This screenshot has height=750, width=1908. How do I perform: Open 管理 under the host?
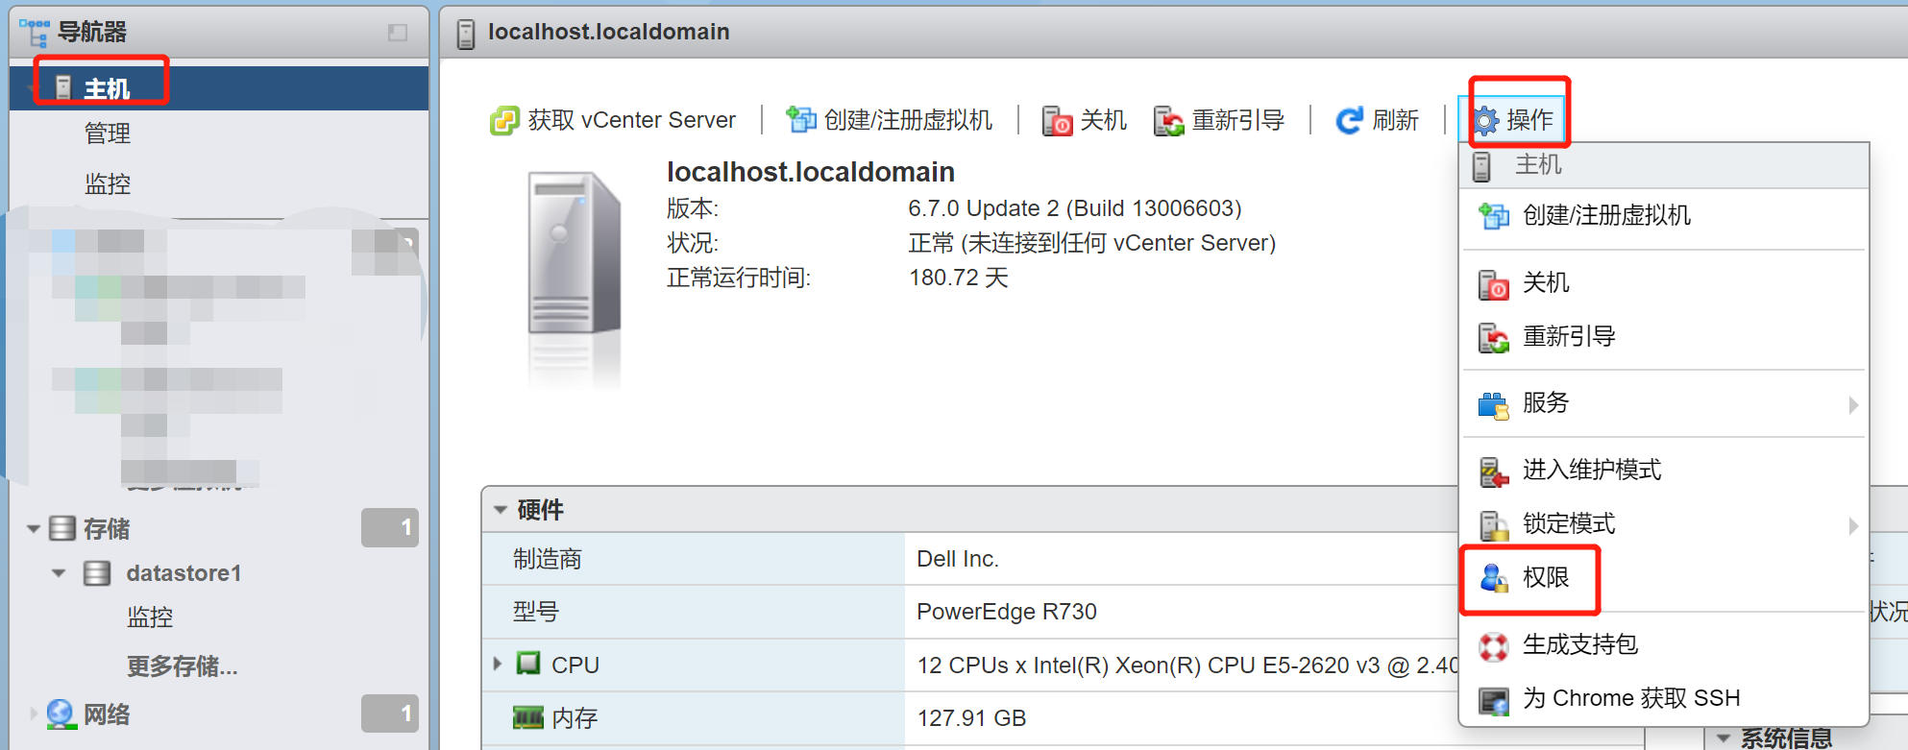click(x=108, y=133)
